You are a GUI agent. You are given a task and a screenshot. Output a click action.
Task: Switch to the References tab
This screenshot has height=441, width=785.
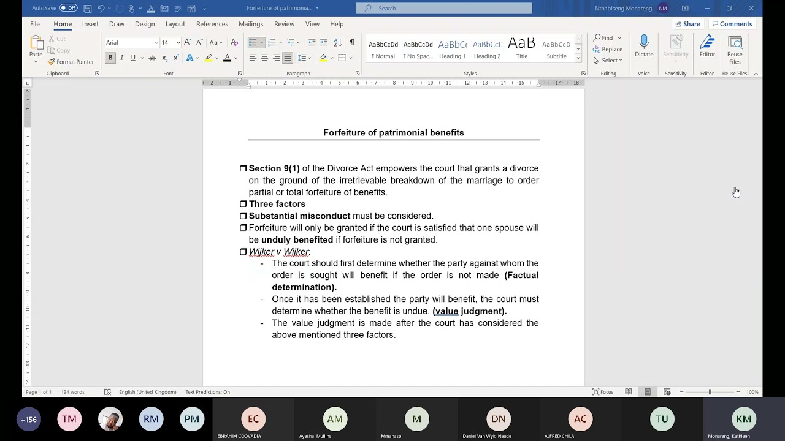pyautogui.click(x=212, y=24)
